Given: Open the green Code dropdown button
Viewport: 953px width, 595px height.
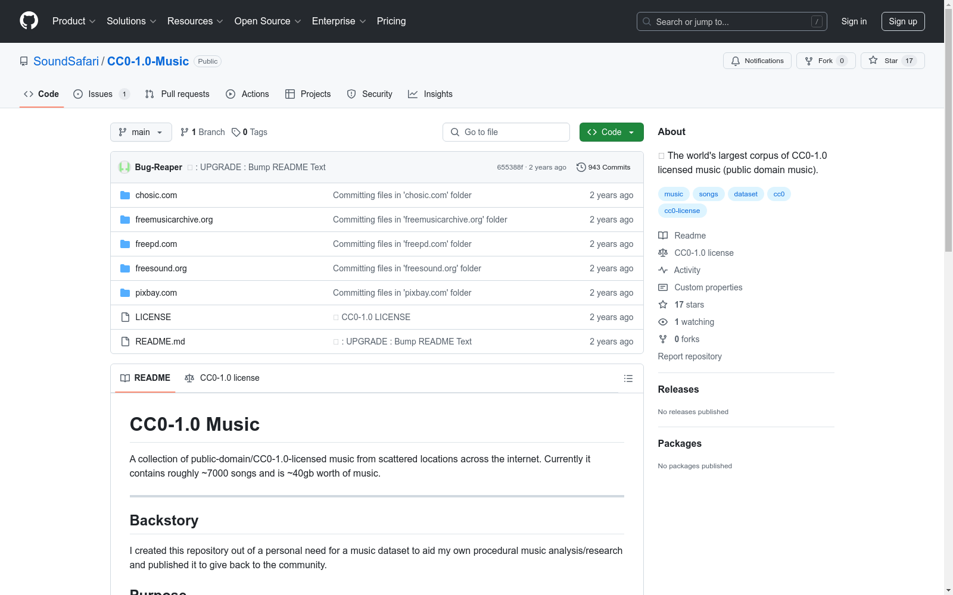Looking at the screenshot, I should click(x=611, y=132).
